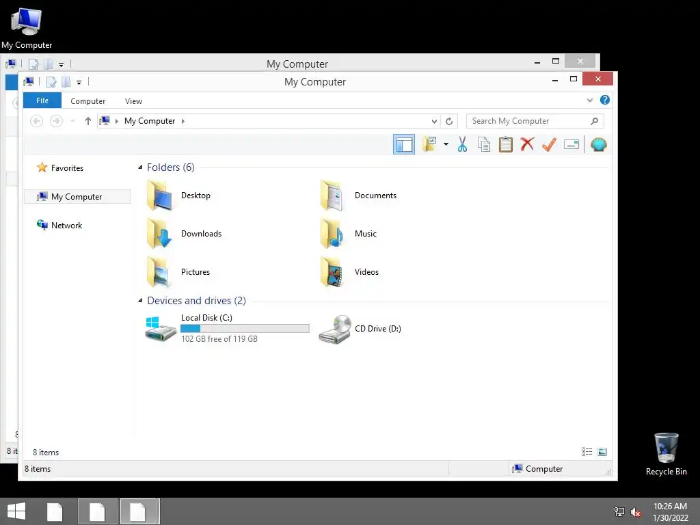The height and width of the screenshot is (525, 700).
Task: Open the My Computer desktop icon
Action: (27, 28)
